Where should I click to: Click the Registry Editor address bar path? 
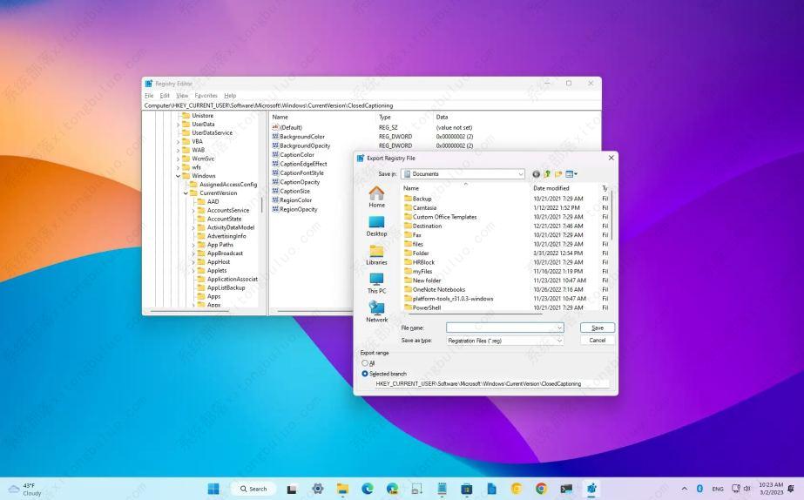tap(372, 105)
